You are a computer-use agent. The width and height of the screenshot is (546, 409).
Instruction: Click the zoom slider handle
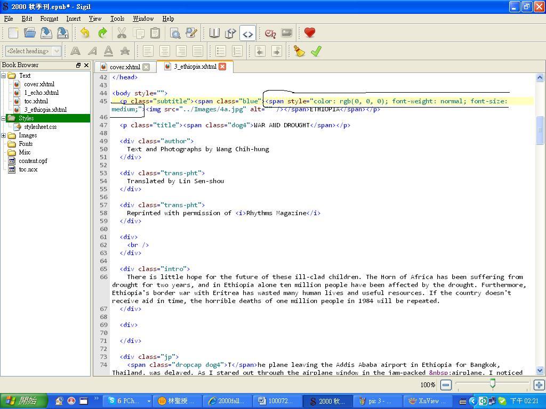coord(493,383)
